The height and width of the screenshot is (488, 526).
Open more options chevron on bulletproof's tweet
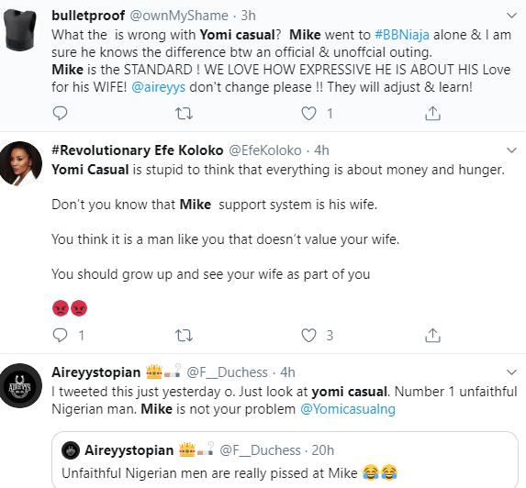(511, 16)
